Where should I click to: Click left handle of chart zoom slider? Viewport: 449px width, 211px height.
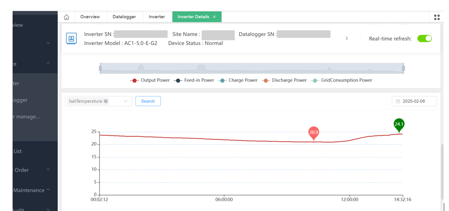(x=100, y=68)
